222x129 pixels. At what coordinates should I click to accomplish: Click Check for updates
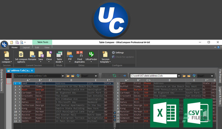123,57
